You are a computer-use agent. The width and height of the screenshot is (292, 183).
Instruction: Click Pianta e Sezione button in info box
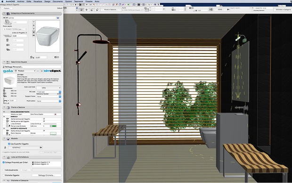111,9
